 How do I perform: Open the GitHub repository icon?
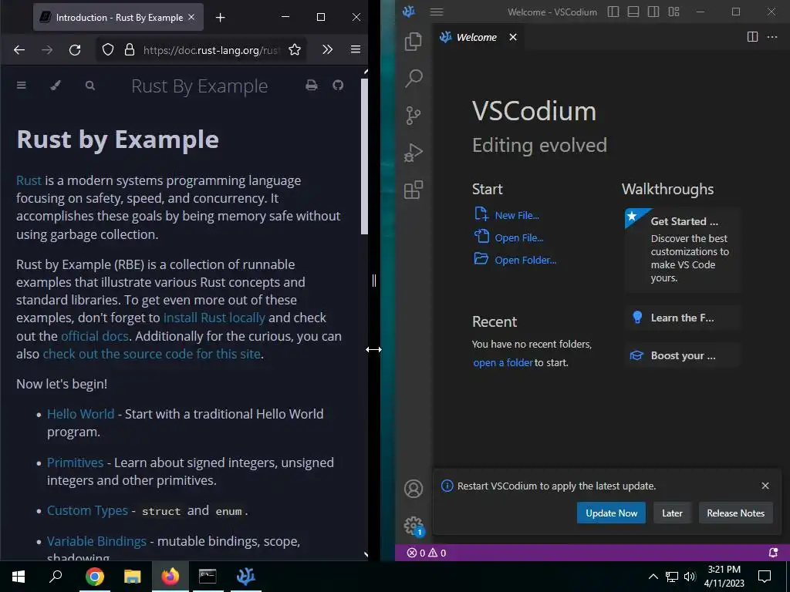[x=338, y=85]
